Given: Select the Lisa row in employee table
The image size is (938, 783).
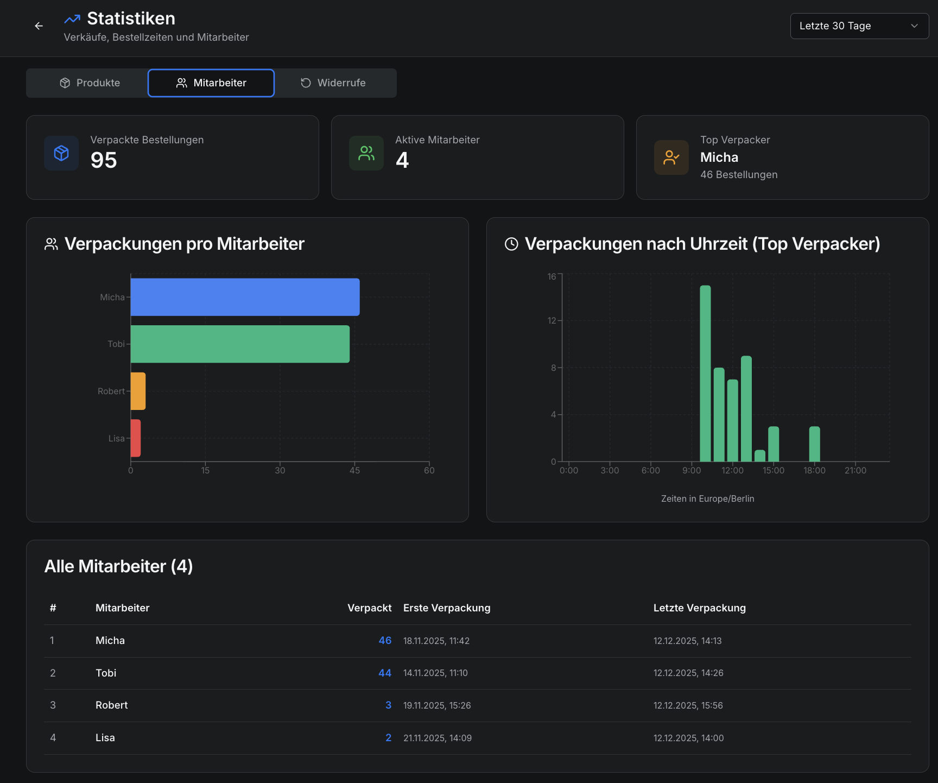Looking at the screenshot, I should (x=105, y=738).
